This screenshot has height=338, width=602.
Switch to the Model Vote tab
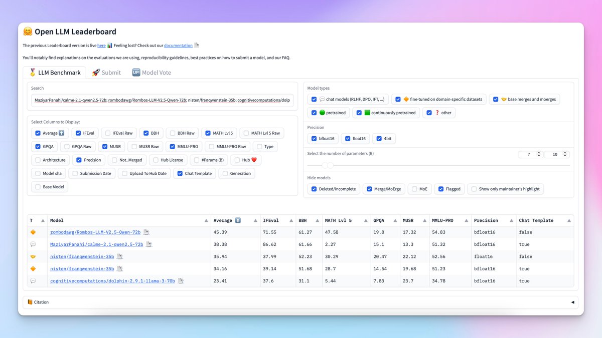point(152,73)
